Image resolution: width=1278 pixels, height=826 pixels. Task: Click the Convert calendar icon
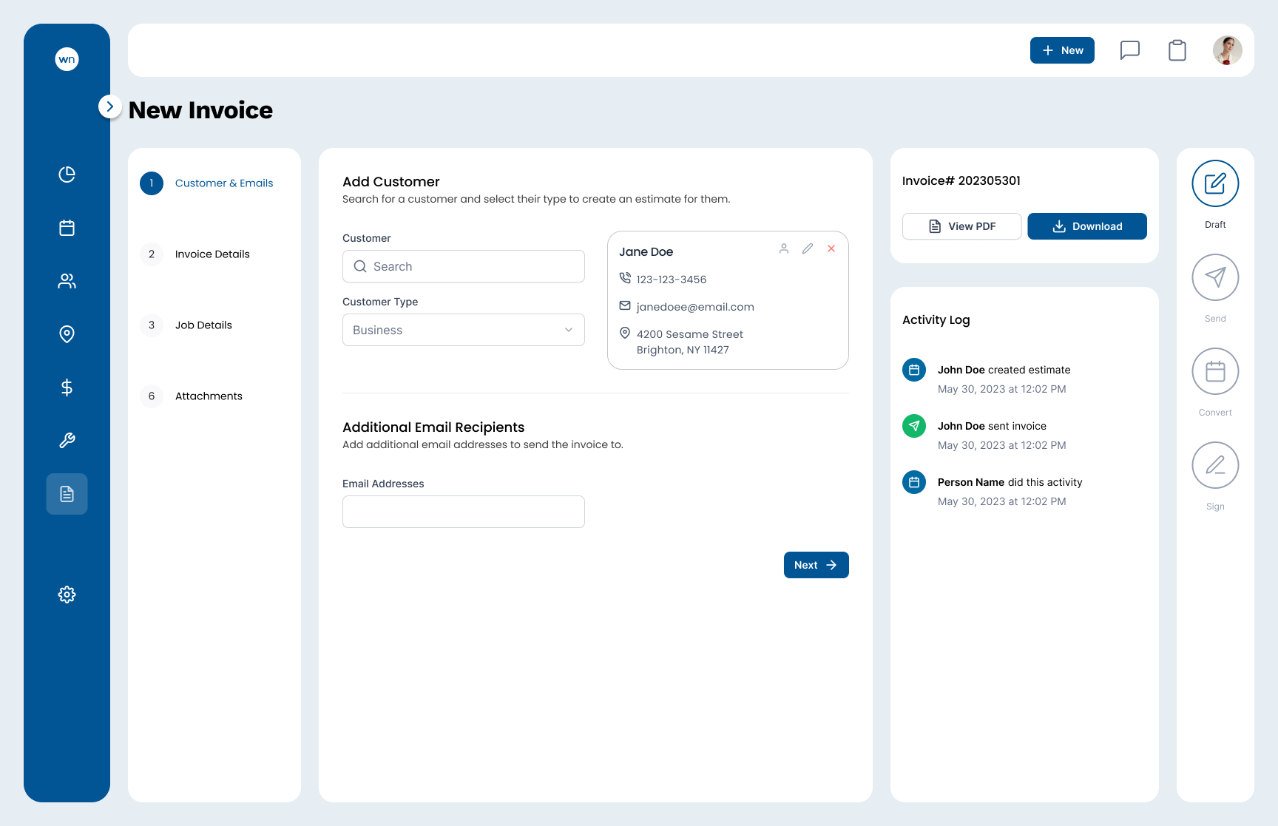1215,371
